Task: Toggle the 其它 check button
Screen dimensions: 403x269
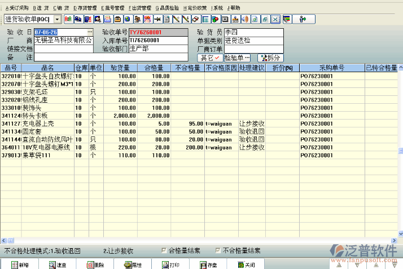Action: tap(211, 58)
